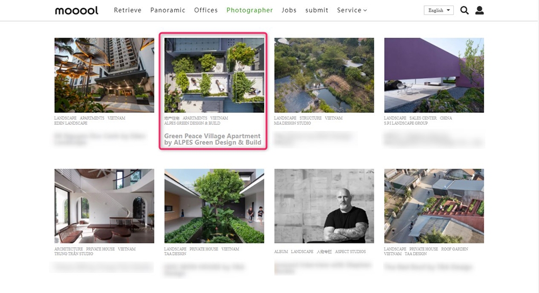Open the purple wall sales center thumbnail
Screen dimensions: 539x293
click(434, 75)
